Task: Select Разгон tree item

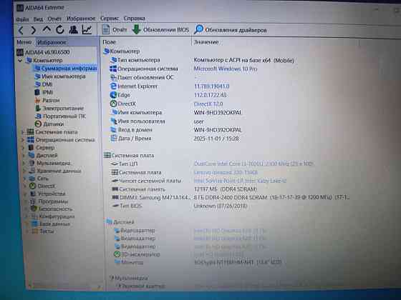Action: click(47, 100)
